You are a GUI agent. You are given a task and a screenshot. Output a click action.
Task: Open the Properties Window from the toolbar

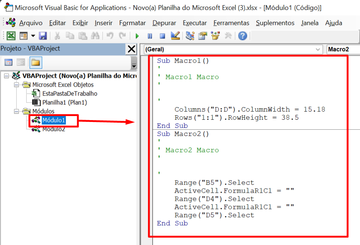coord(202,36)
